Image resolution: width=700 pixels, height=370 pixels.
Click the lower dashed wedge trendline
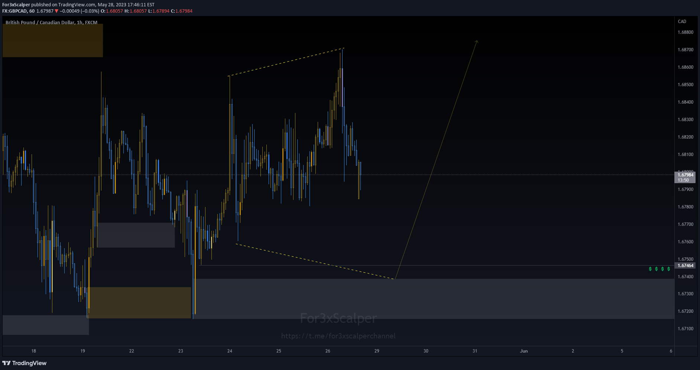316,262
